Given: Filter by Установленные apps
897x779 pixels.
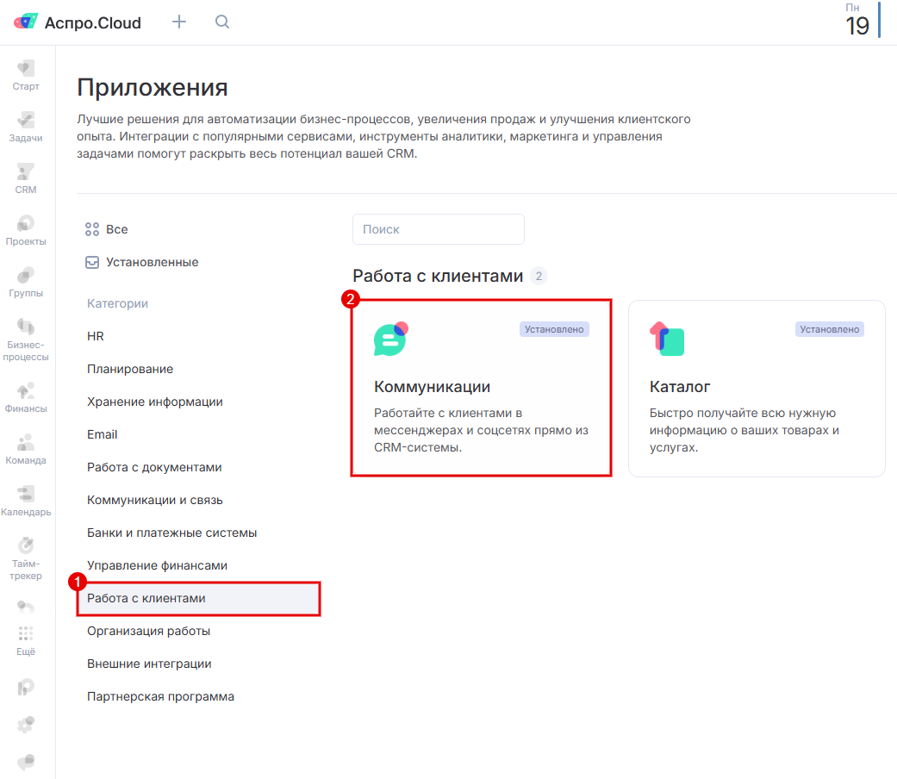Looking at the screenshot, I should (x=142, y=262).
